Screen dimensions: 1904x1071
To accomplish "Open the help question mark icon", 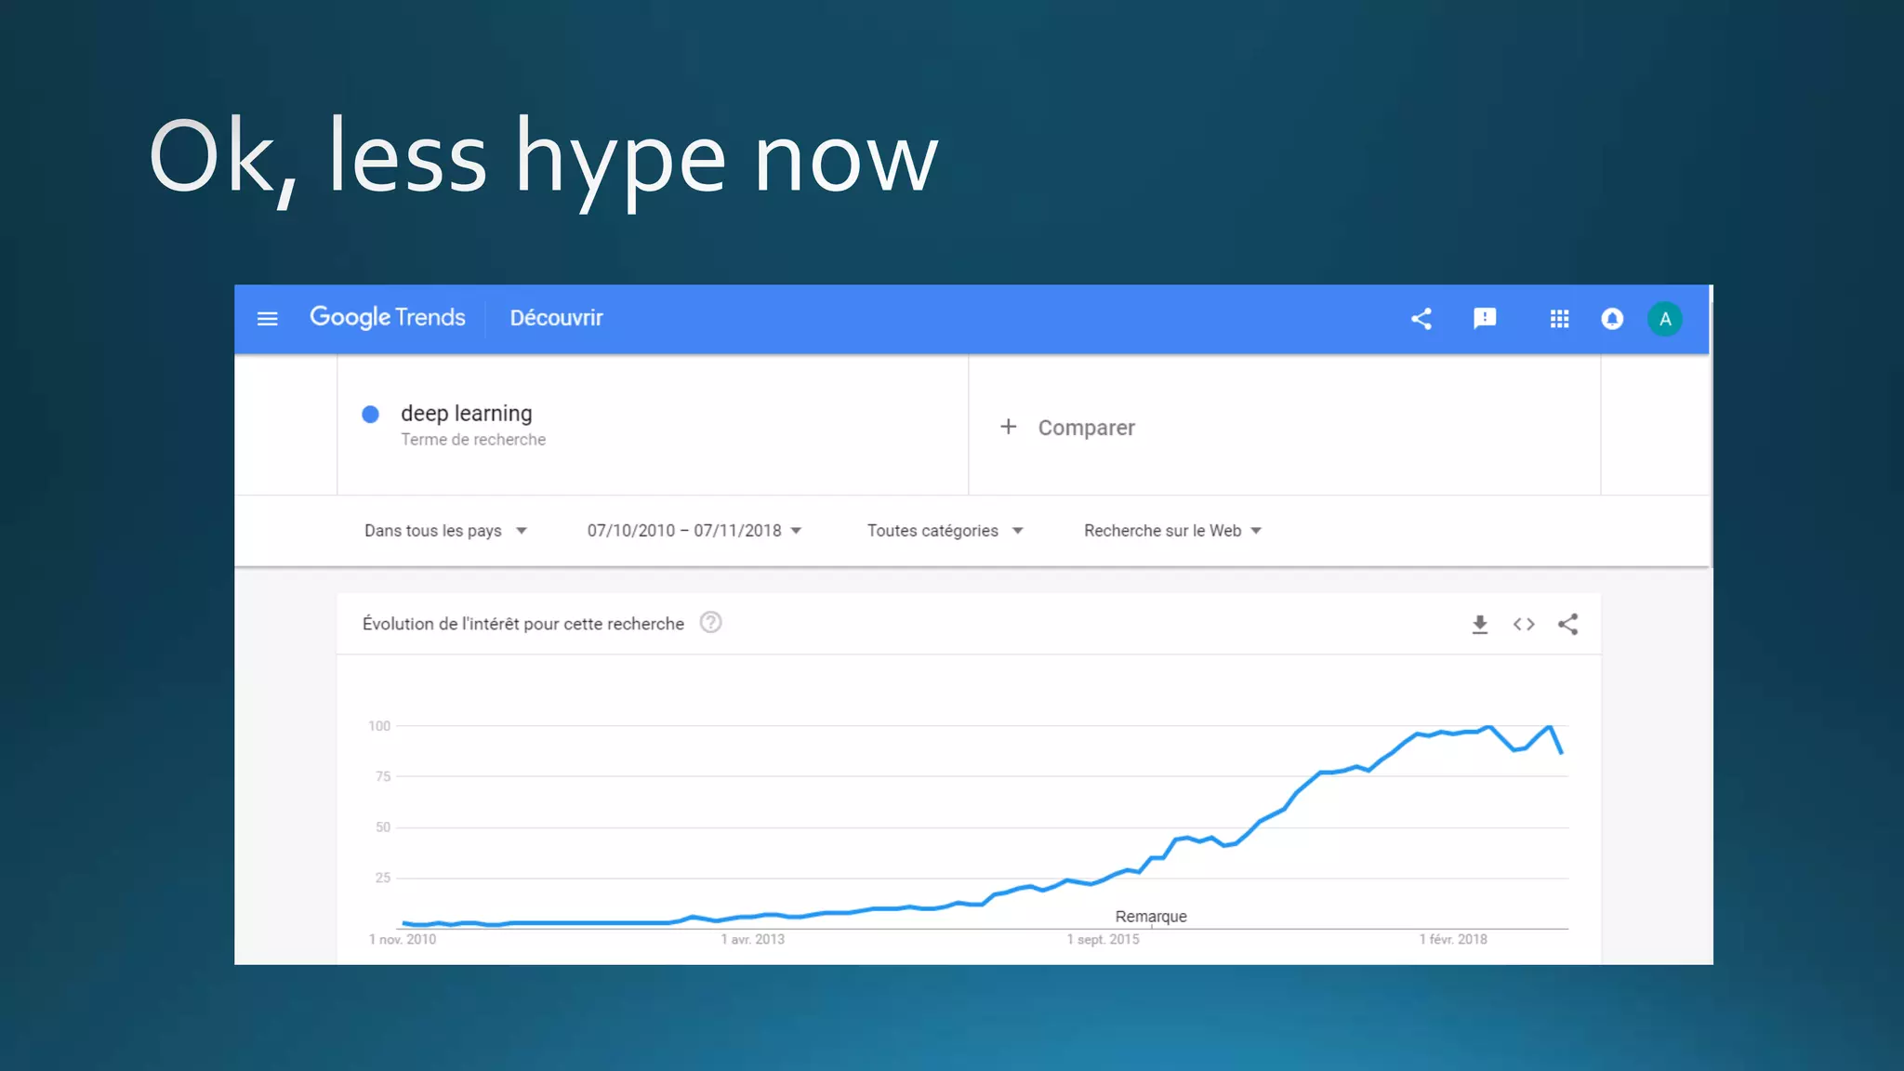I will [x=710, y=623].
